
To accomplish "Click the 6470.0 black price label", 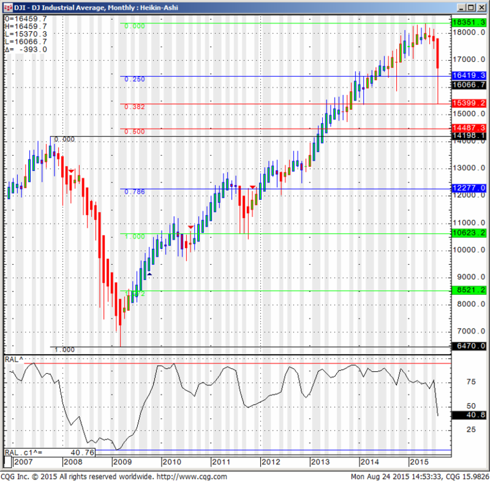I will point(469,346).
